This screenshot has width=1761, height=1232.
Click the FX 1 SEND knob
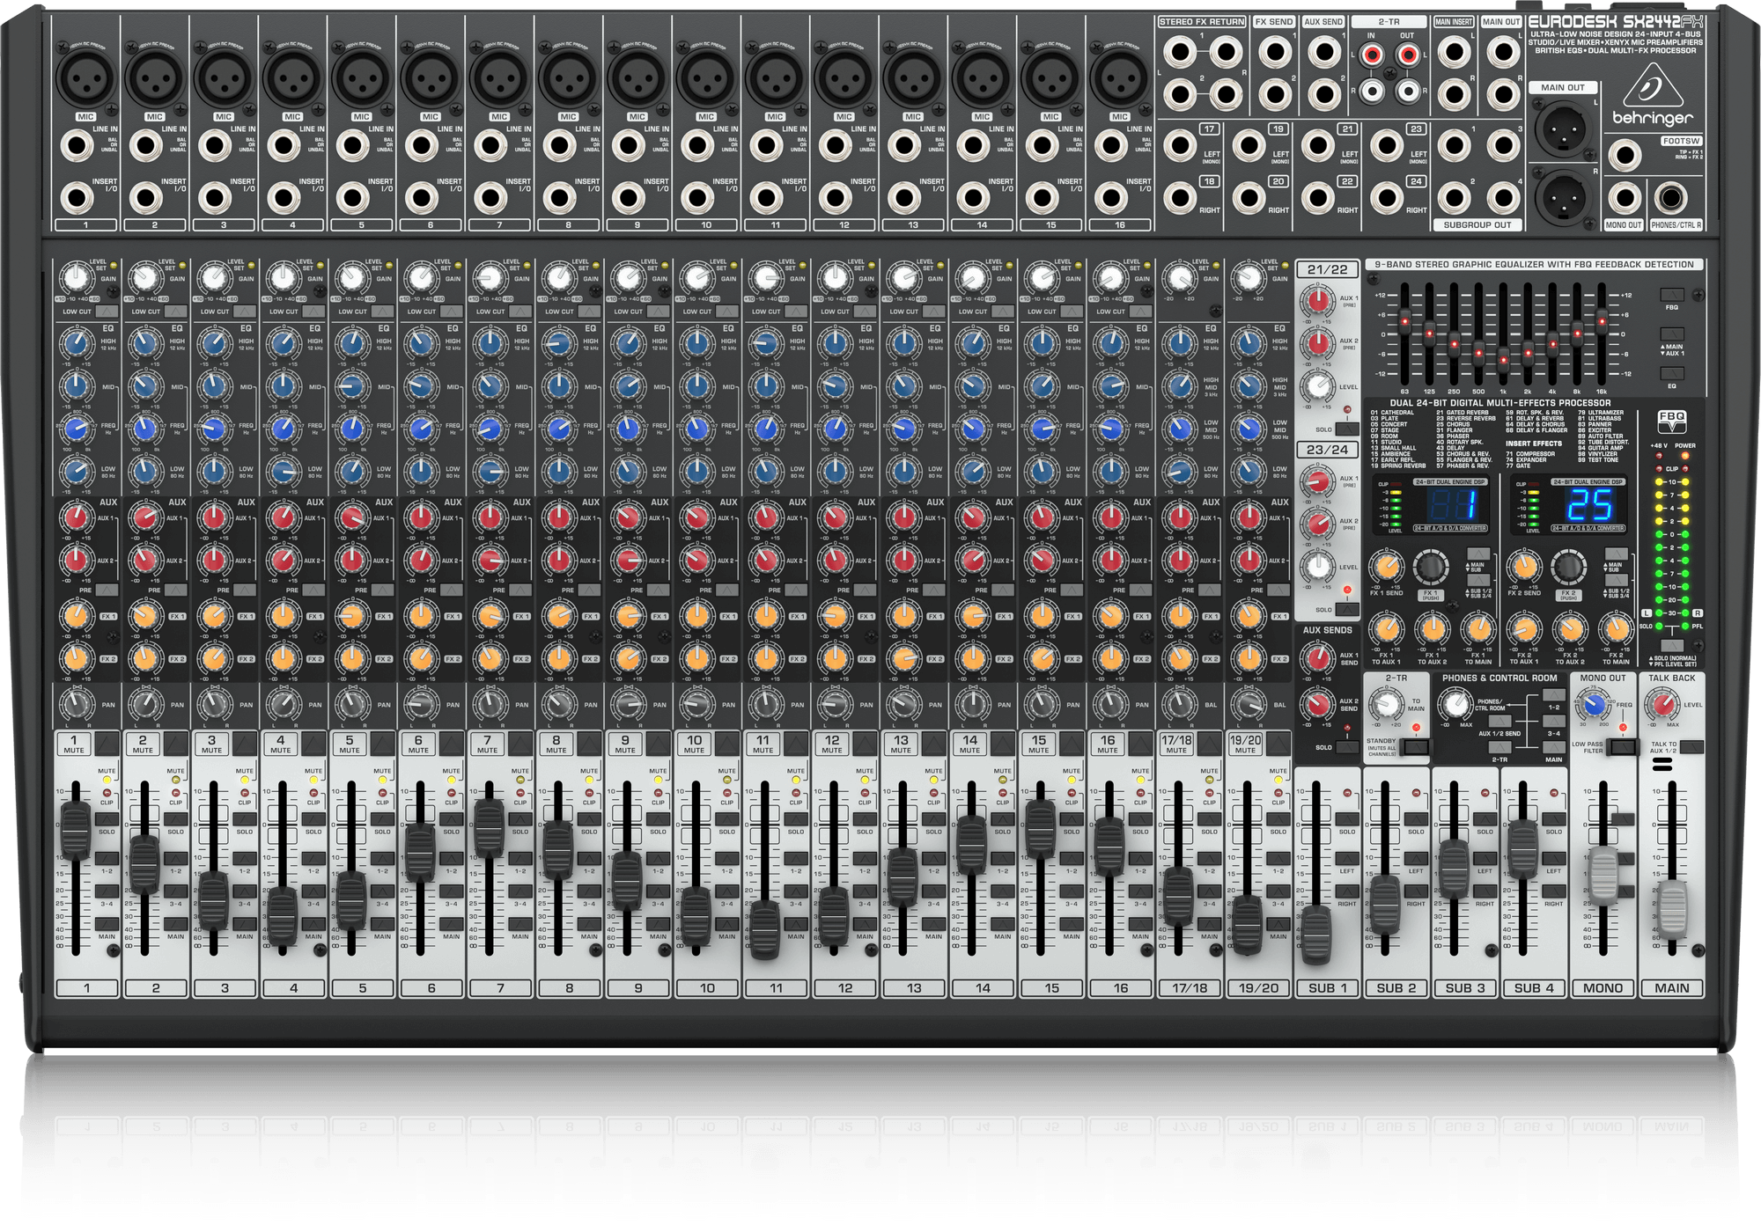coord(1389,568)
